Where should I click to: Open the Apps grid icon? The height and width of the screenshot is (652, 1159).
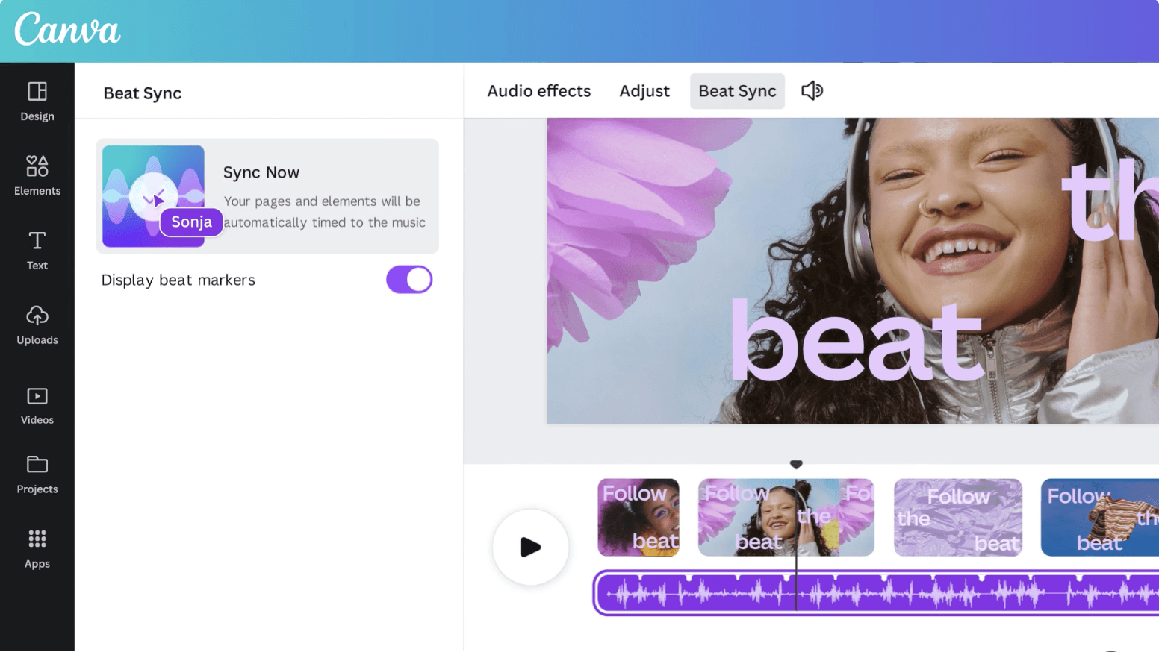click(x=37, y=549)
